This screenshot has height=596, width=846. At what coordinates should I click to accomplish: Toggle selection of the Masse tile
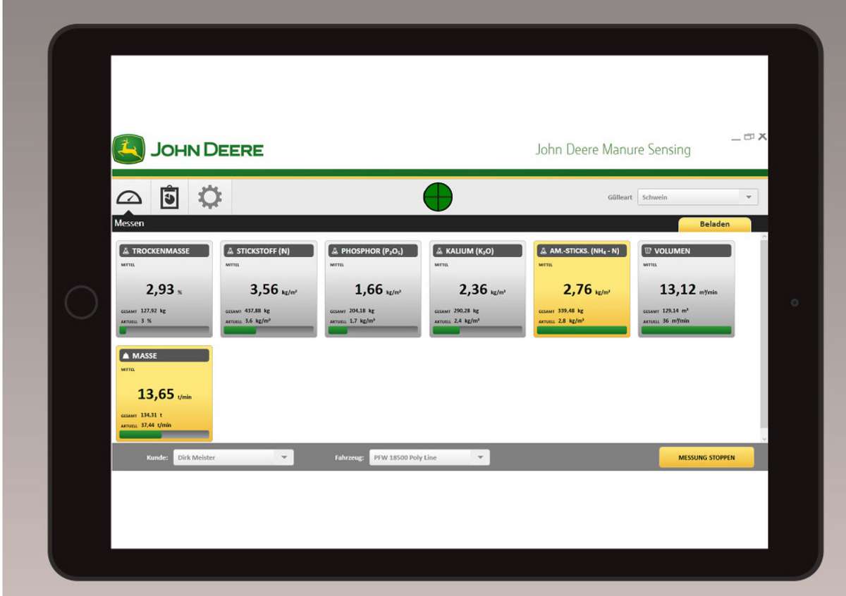164,394
